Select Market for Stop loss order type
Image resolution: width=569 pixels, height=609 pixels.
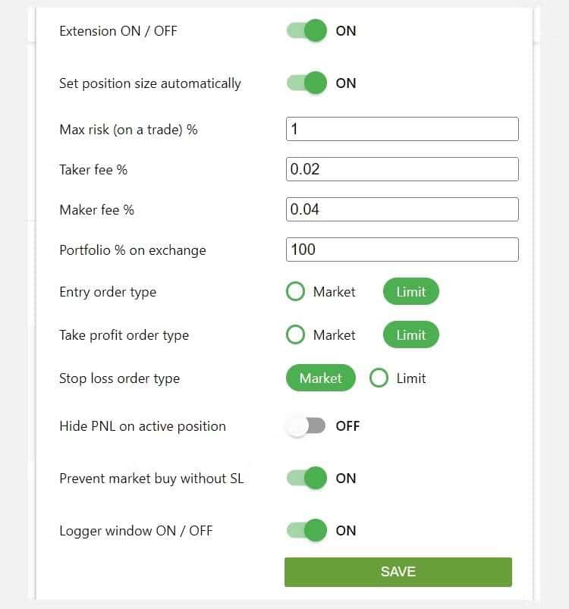pyautogui.click(x=320, y=378)
